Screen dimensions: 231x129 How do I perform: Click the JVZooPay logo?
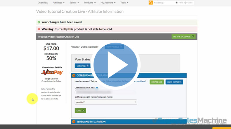[52, 72]
